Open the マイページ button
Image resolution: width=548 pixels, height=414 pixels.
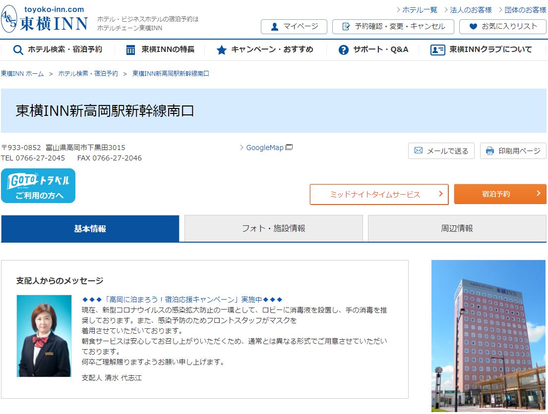(x=294, y=27)
